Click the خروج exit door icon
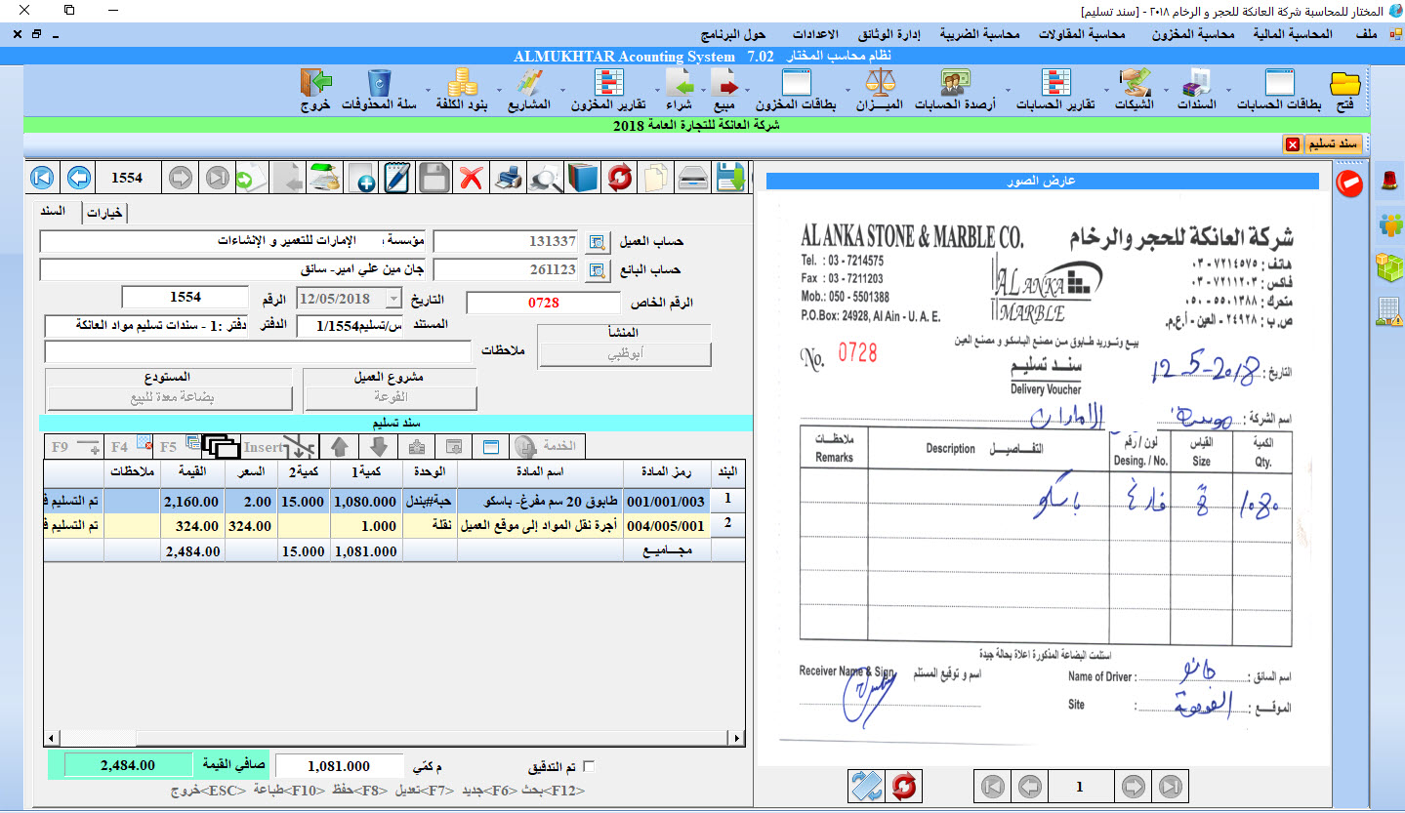Viewport: 1405px width, 813px height. 315,88
